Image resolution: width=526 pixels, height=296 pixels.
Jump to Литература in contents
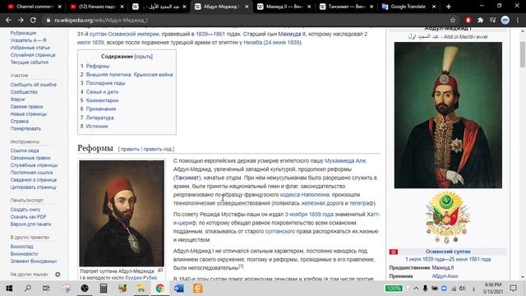100,118
